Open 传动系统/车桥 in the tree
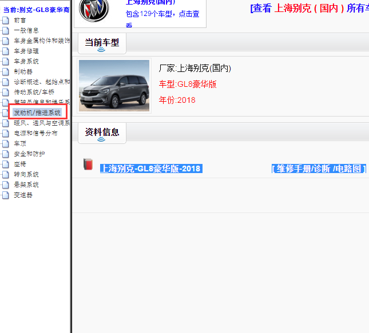Image resolution: width=369 pixels, height=333 pixels. coord(34,93)
